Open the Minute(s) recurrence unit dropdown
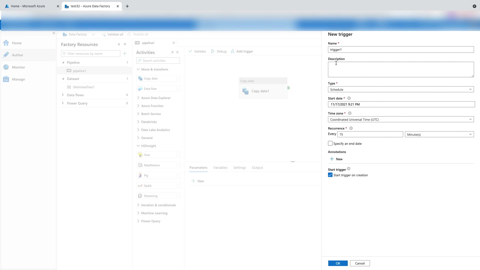 [439, 134]
